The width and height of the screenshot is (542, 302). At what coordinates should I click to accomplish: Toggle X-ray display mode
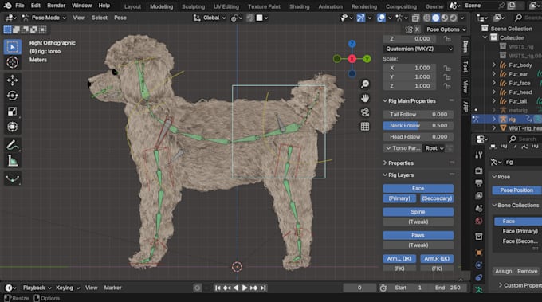point(415,18)
